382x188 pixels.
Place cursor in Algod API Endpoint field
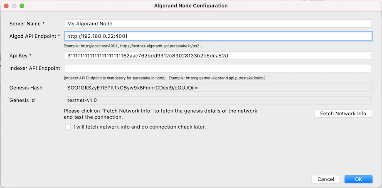(218, 36)
